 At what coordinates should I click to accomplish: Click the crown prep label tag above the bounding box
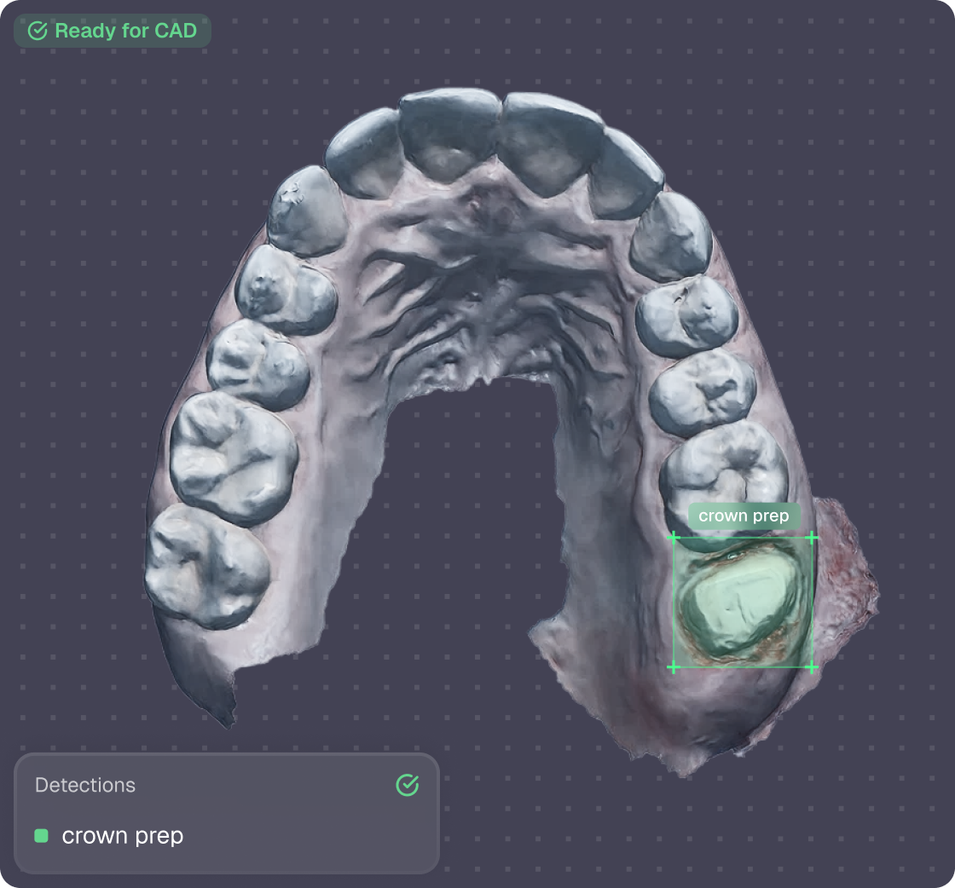pos(744,516)
